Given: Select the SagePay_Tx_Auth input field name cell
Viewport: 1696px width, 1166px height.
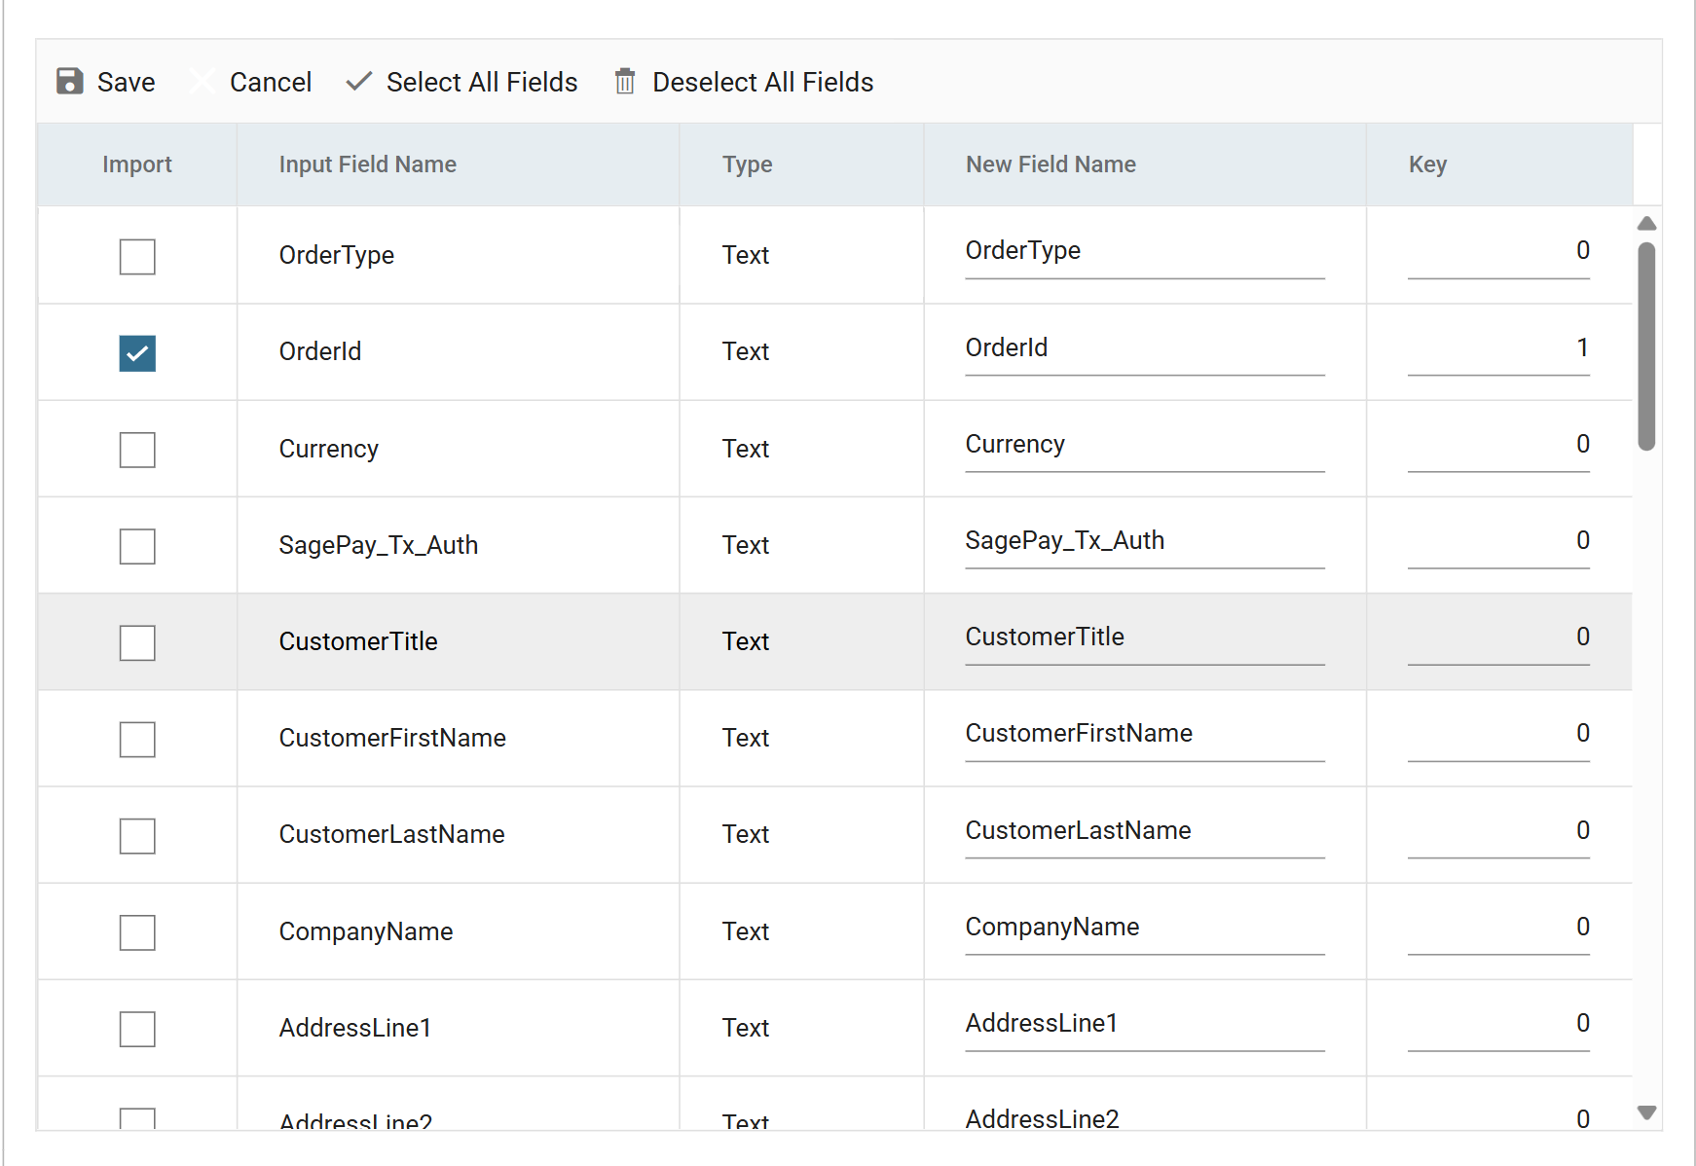Looking at the screenshot, I should point(459,545).
